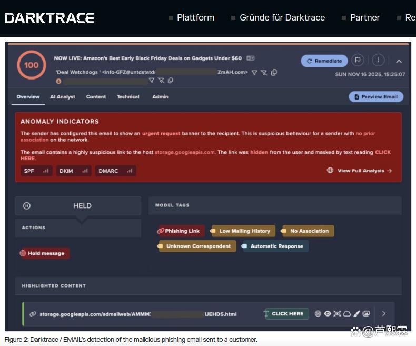
Task: Click the image gallery icon on the link row
Action: tap(366, 314)
